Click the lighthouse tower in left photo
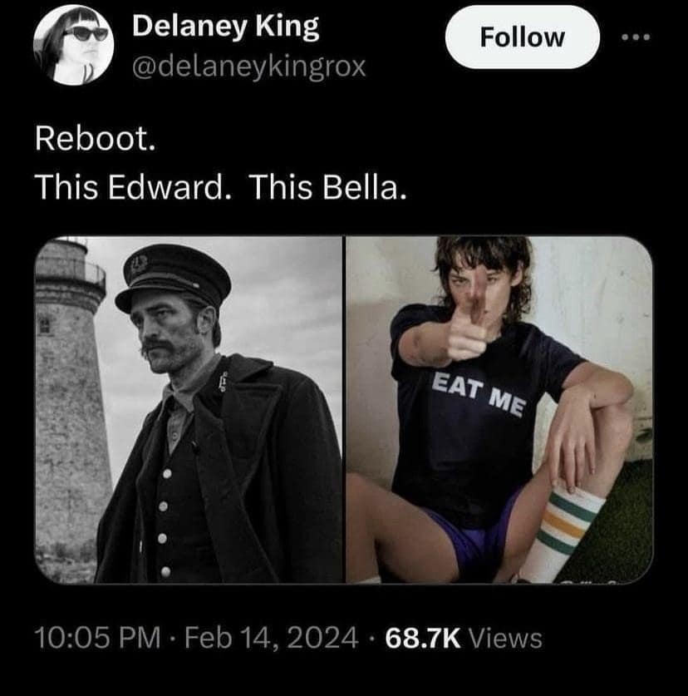Image resolution: width=688 pixels, height=696 pixels. point(71,391)
